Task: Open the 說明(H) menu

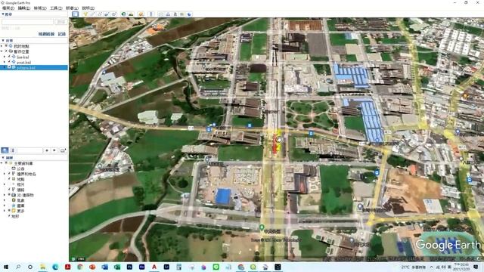Action: (88, 8)
